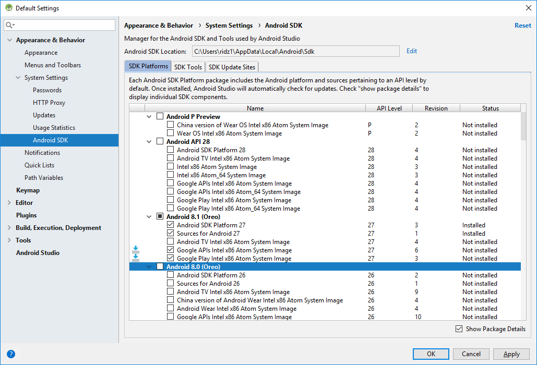
Task: Click the Edit link for SDK location
Action: (411, 51)
